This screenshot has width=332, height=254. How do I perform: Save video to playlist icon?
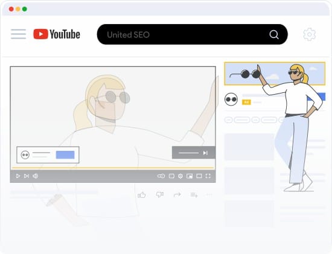(194, 195)
